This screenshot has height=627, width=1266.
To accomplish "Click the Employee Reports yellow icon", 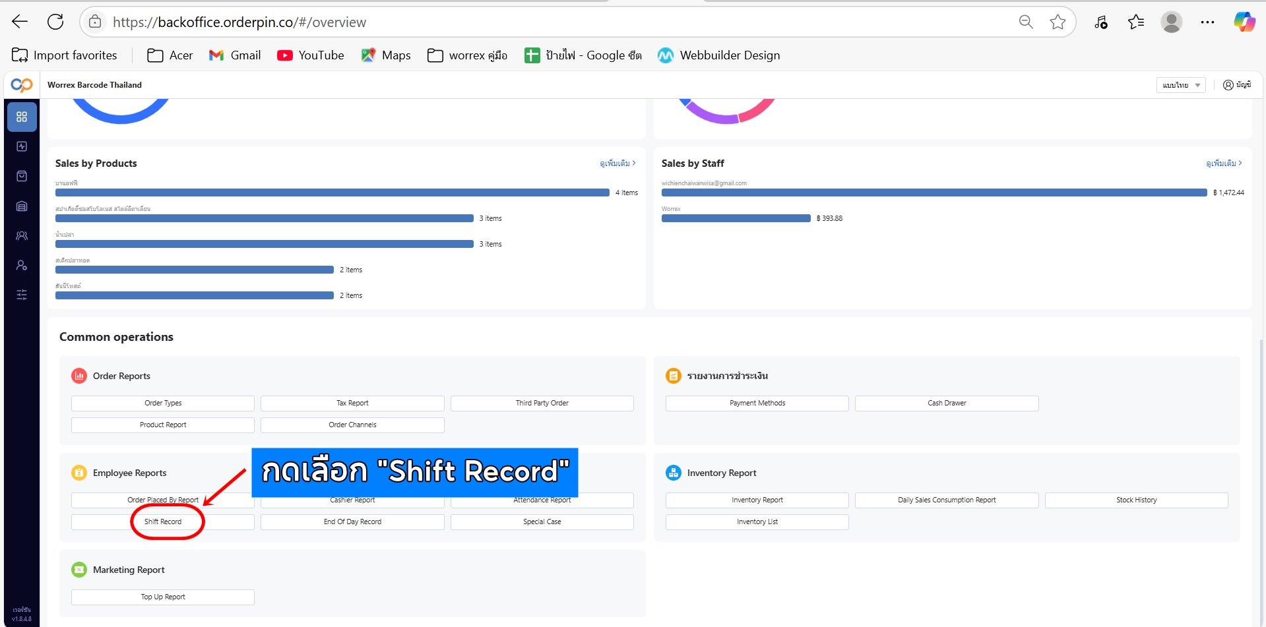I will pyautogui.click(x=79, y=473).
